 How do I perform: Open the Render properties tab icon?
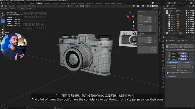point(163,45)
